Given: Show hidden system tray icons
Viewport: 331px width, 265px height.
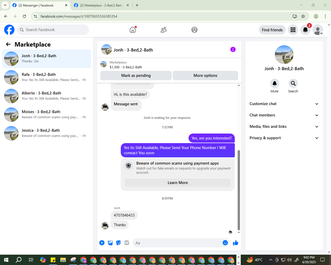Looking at the screenshot, I should click(x=270, y=260).
